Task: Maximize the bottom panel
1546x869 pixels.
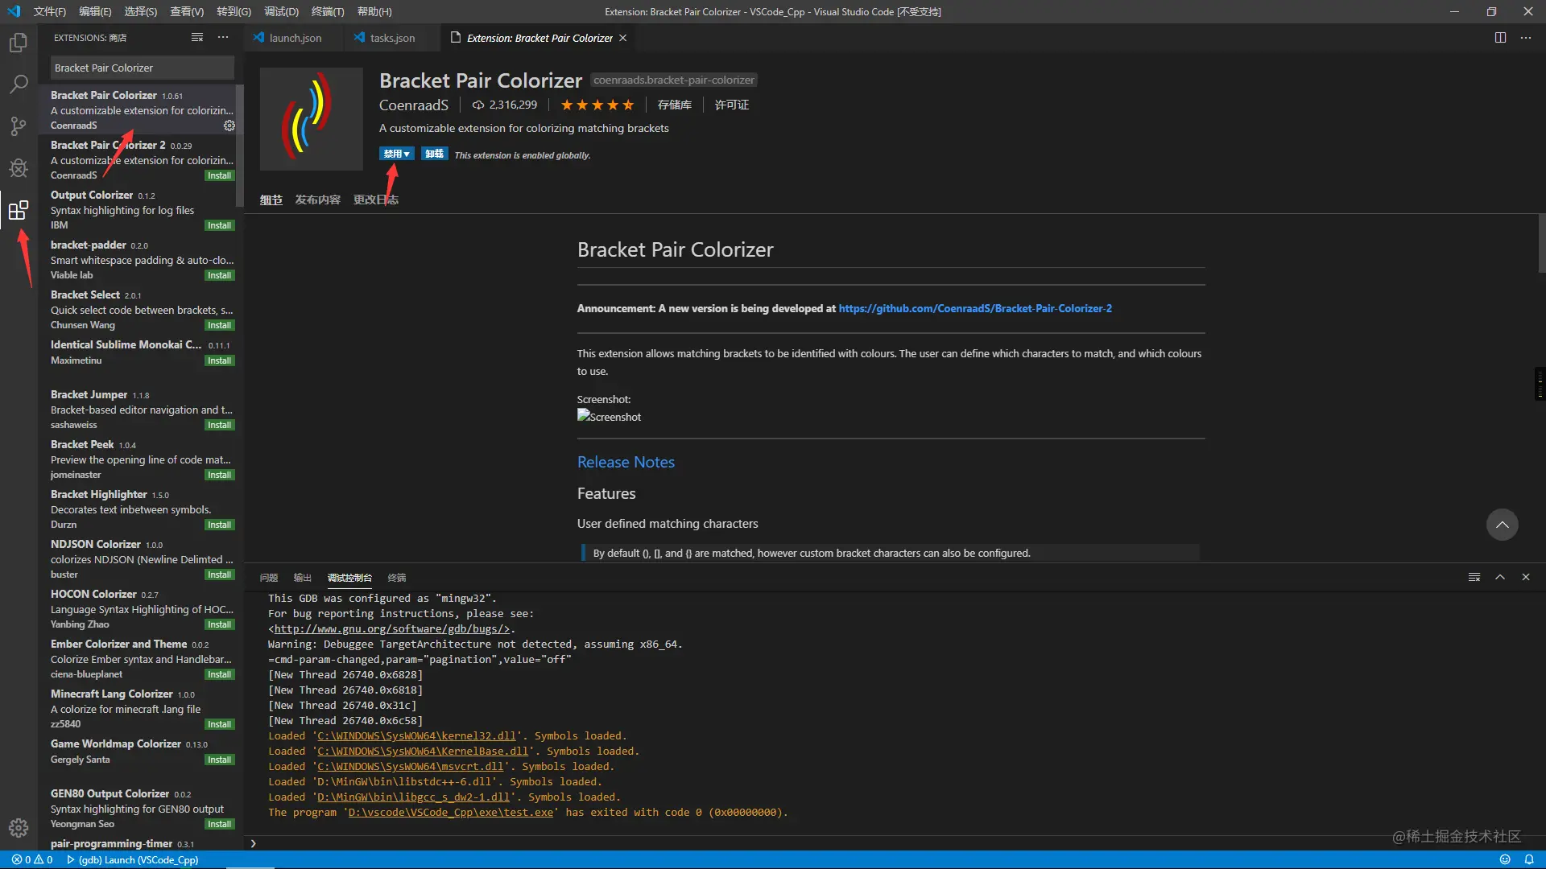Action: [x=1500, y=577]
